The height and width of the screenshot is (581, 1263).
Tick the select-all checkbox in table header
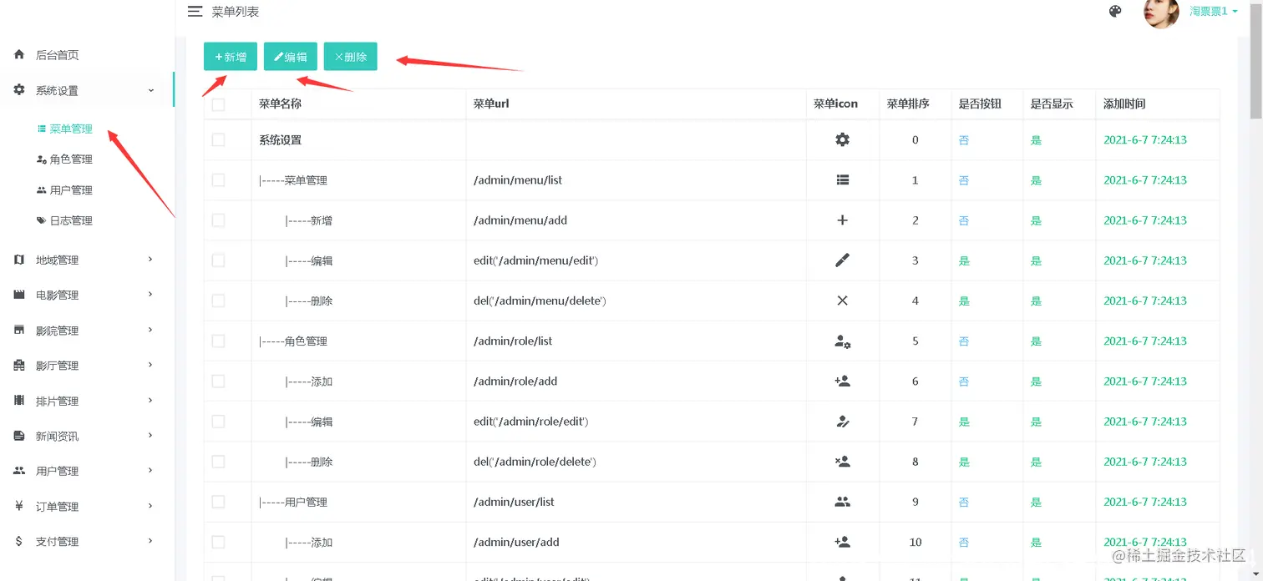click(x=219, y=104)
